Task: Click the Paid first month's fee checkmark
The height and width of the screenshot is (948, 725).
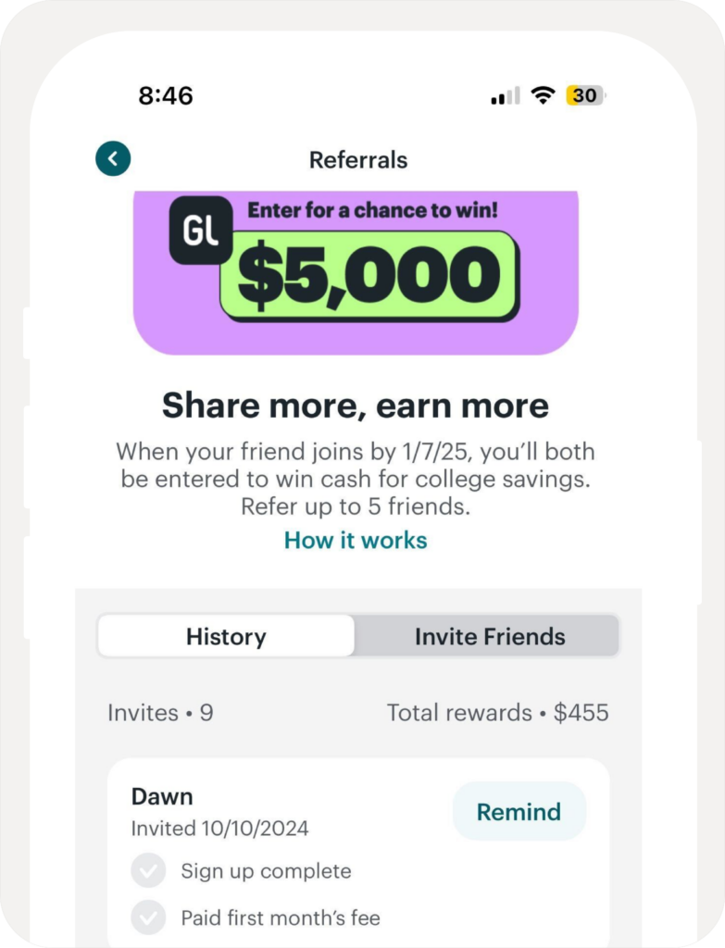Action: (x=148, y=918)
